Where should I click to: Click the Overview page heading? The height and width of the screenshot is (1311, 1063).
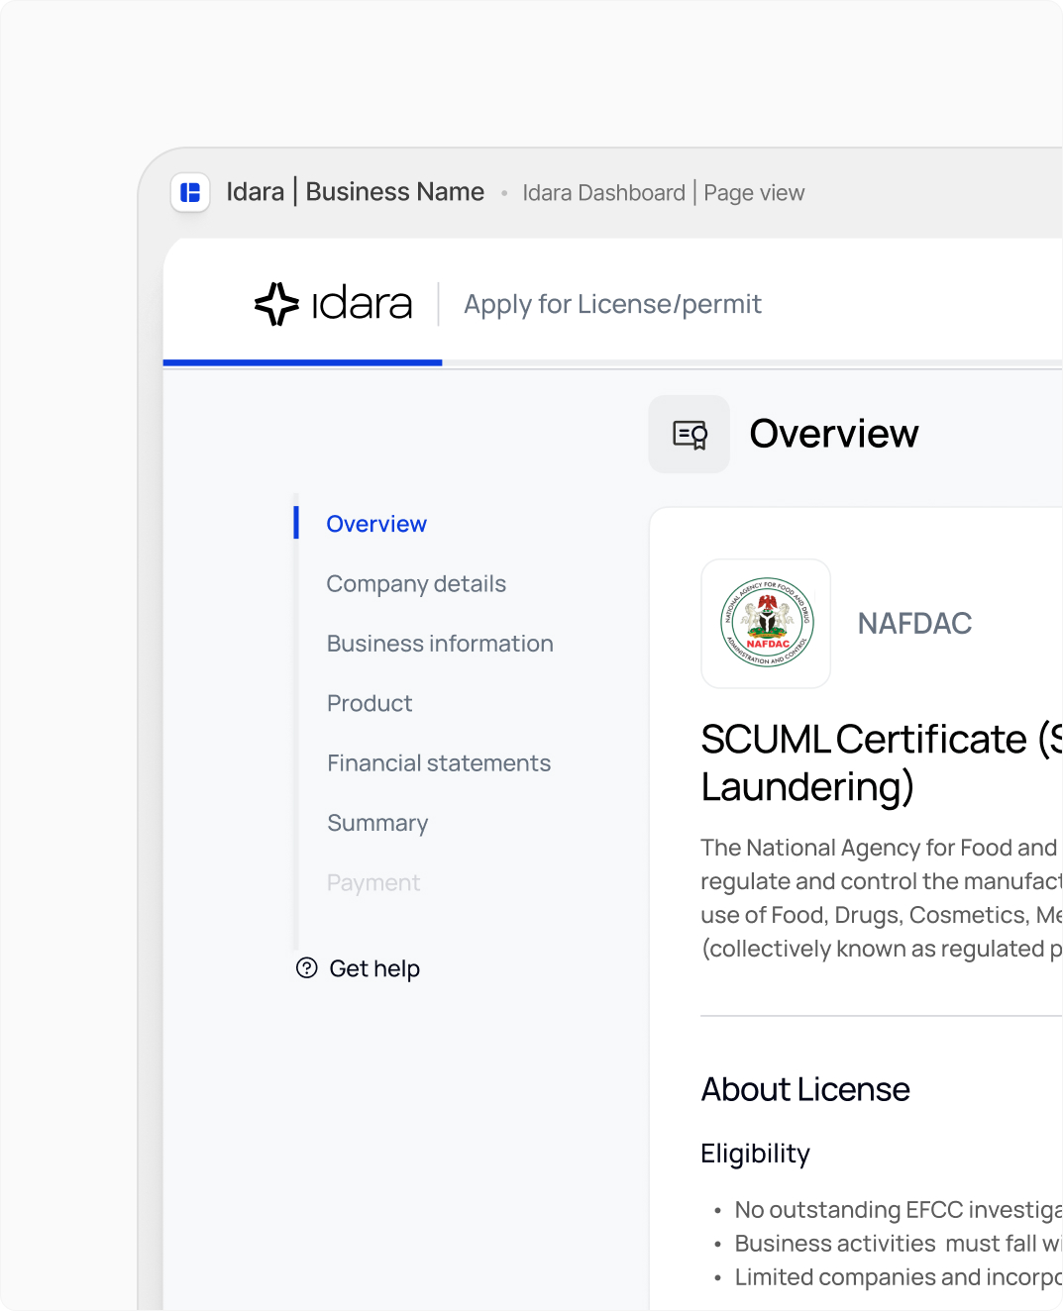tap(834, 434)
